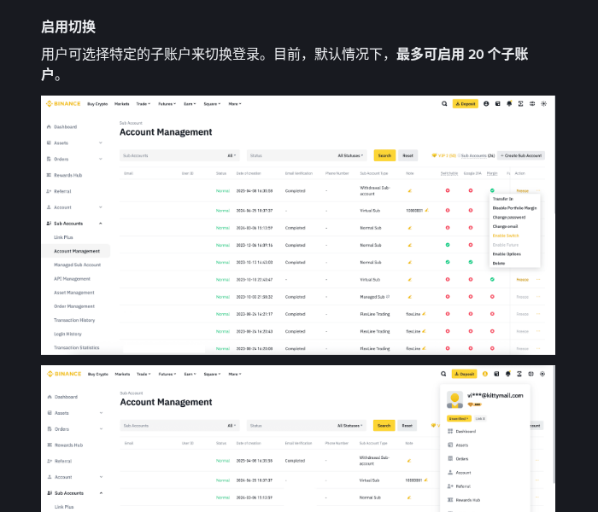The image size is (598, 512).
Task: Click Binance logo in lower screenshot
Action: pyautogui.click(x=64, y=374)
